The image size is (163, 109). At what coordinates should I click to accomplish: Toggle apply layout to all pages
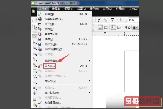click(x=113, y=27)
